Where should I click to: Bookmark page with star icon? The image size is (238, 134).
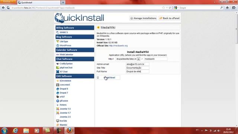164,8
